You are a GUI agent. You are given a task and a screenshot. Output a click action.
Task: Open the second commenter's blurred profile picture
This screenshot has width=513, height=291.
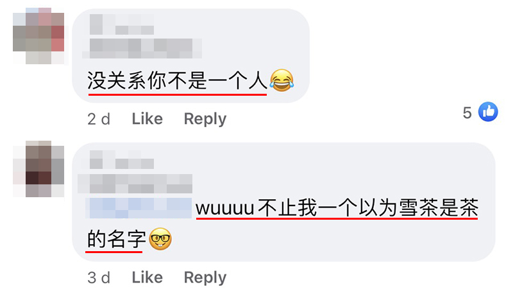pos(38,169)
